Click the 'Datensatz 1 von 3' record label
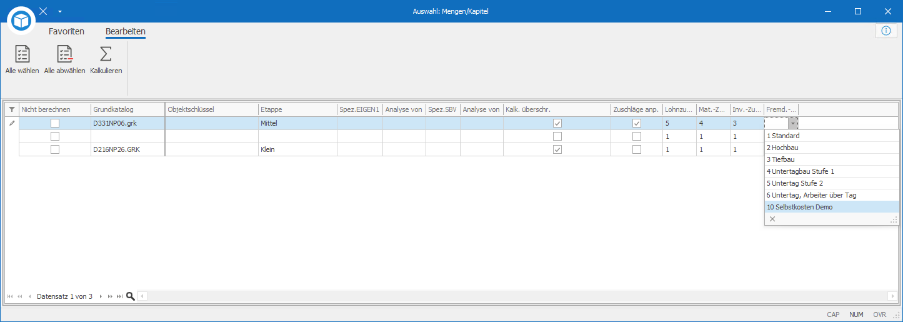 tap(64, 296)
